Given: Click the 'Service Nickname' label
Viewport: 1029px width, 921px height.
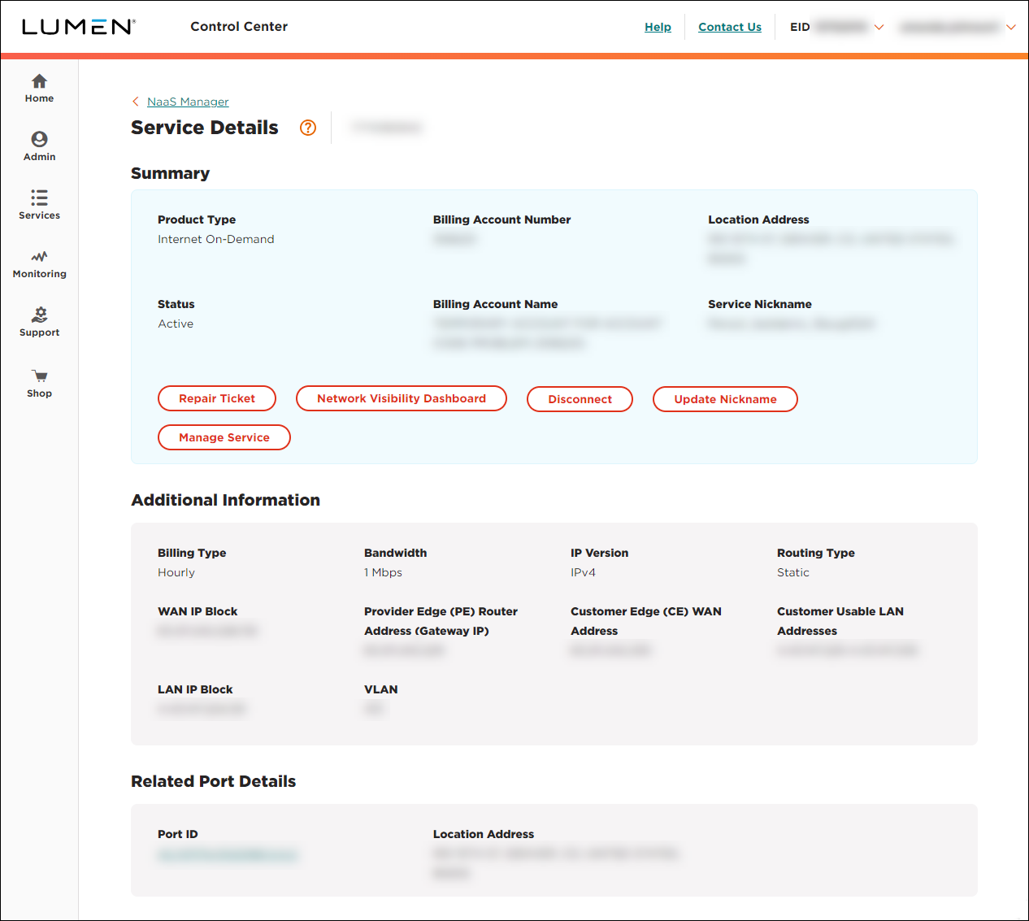Looking at the screenshot, I should coord(760,304).
